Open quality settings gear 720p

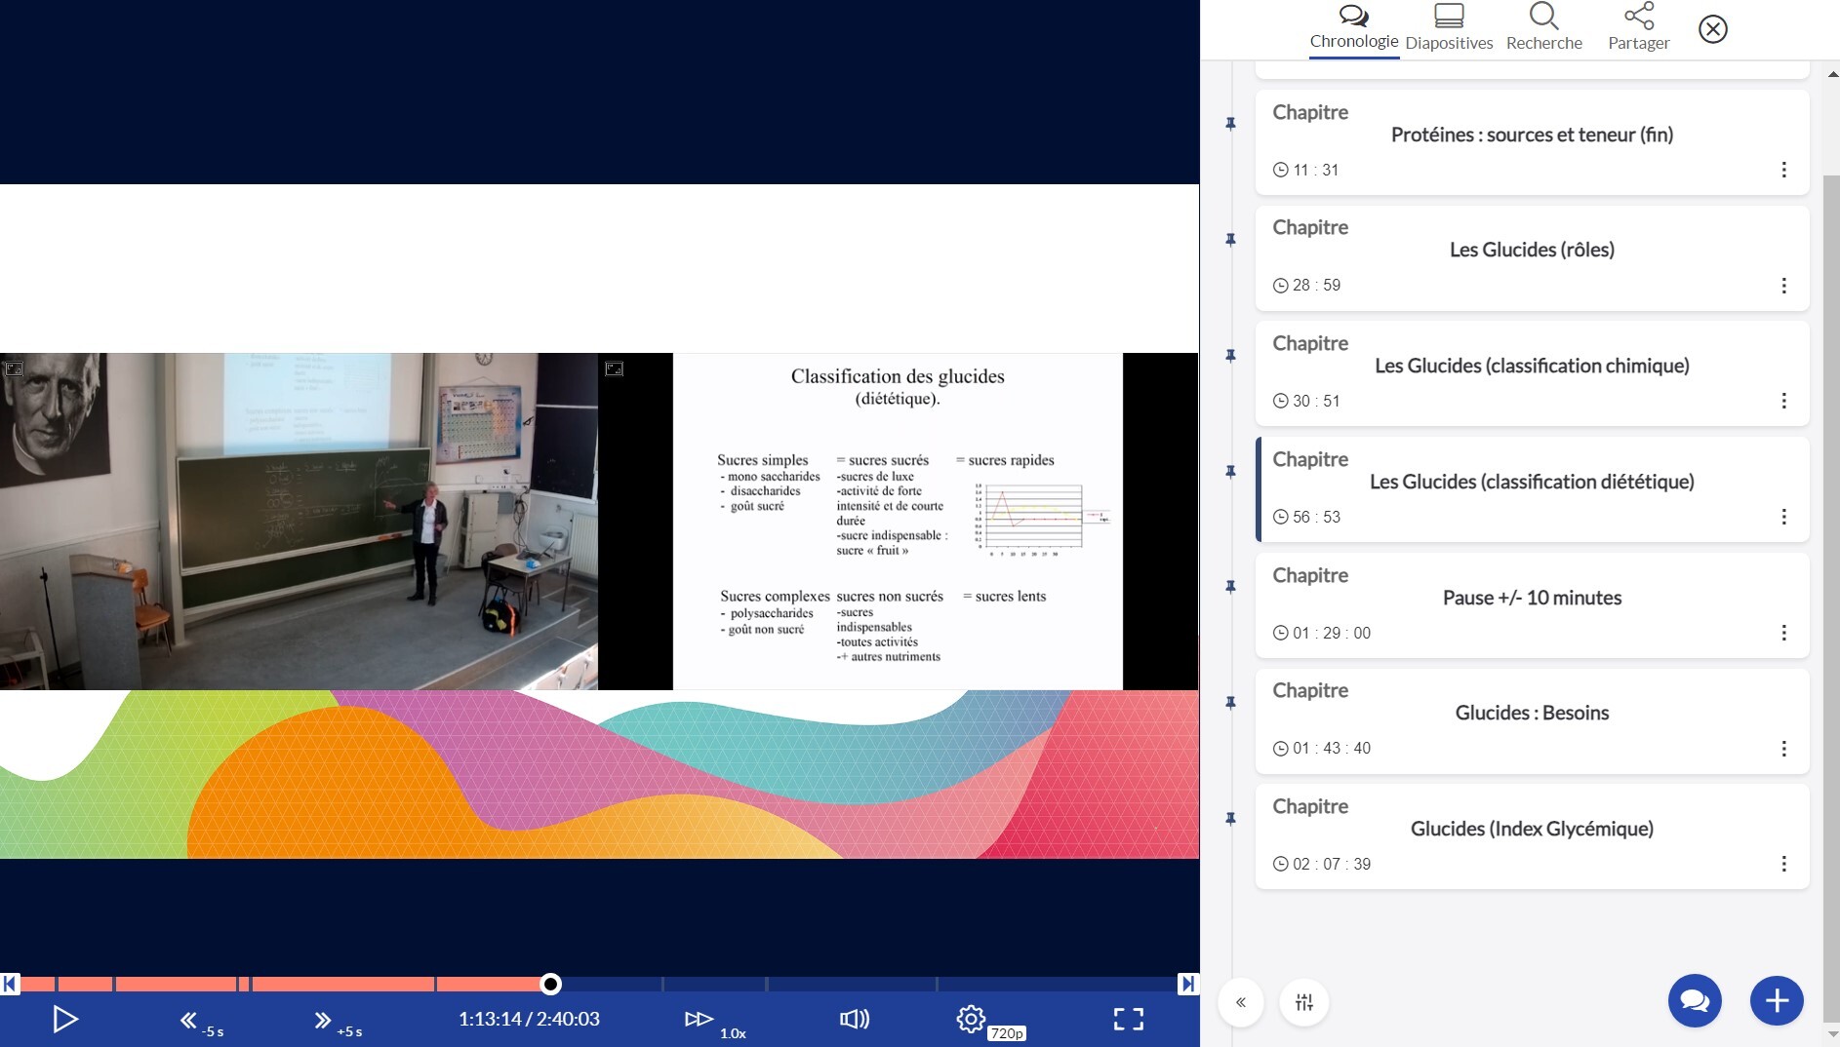click(989, 1021)
